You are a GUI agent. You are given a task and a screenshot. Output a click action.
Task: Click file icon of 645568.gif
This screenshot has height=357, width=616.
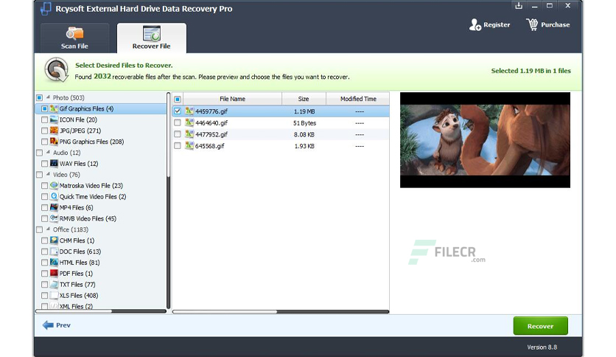[x=189, y=146]
